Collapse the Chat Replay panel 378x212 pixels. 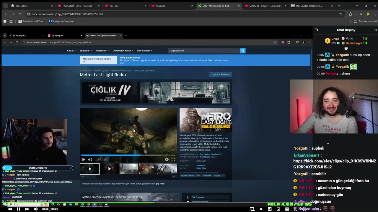tap(376, 30)
